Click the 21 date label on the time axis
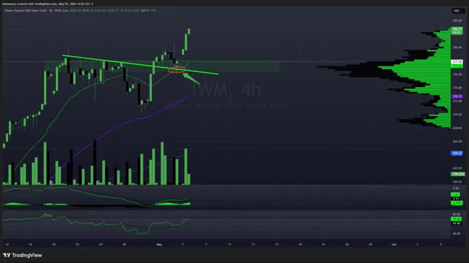Screen dimensions: 469x263 tap(323, 244)
